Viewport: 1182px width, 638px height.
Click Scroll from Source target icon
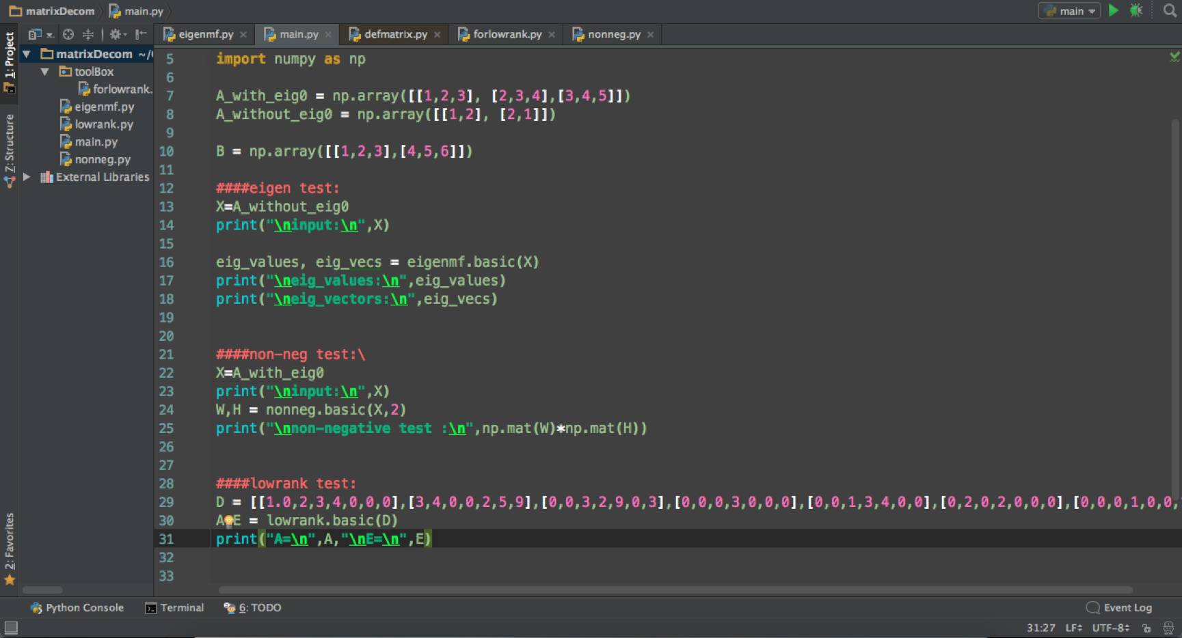pos(68,34)
